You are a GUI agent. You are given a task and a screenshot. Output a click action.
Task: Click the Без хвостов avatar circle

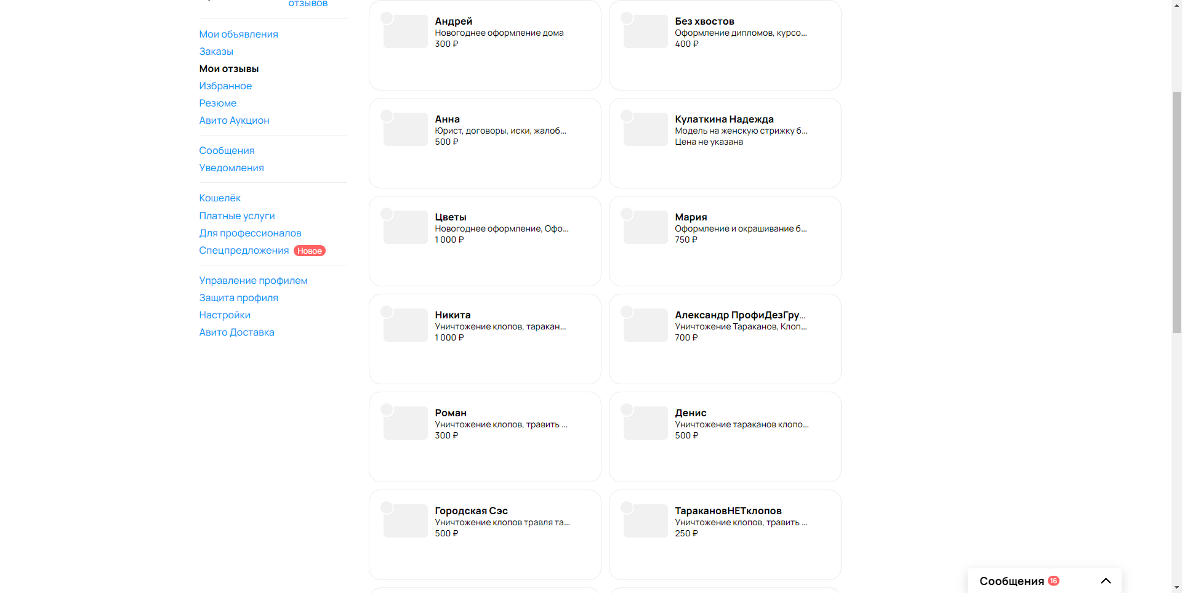[627, 18]
